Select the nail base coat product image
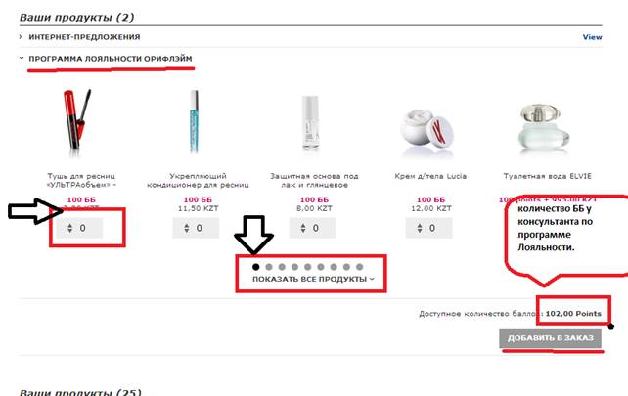This screenshot has height=396, width=628. coord(310,122)
